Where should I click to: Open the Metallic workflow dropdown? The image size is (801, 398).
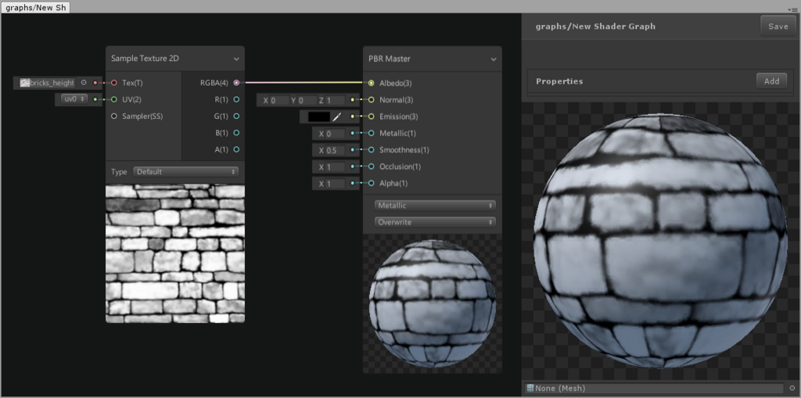435,206
